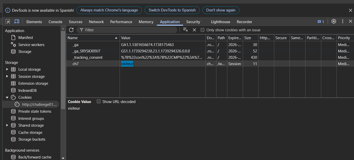
Task: Open the issues counter message icon
Action: tap(321, 22)
